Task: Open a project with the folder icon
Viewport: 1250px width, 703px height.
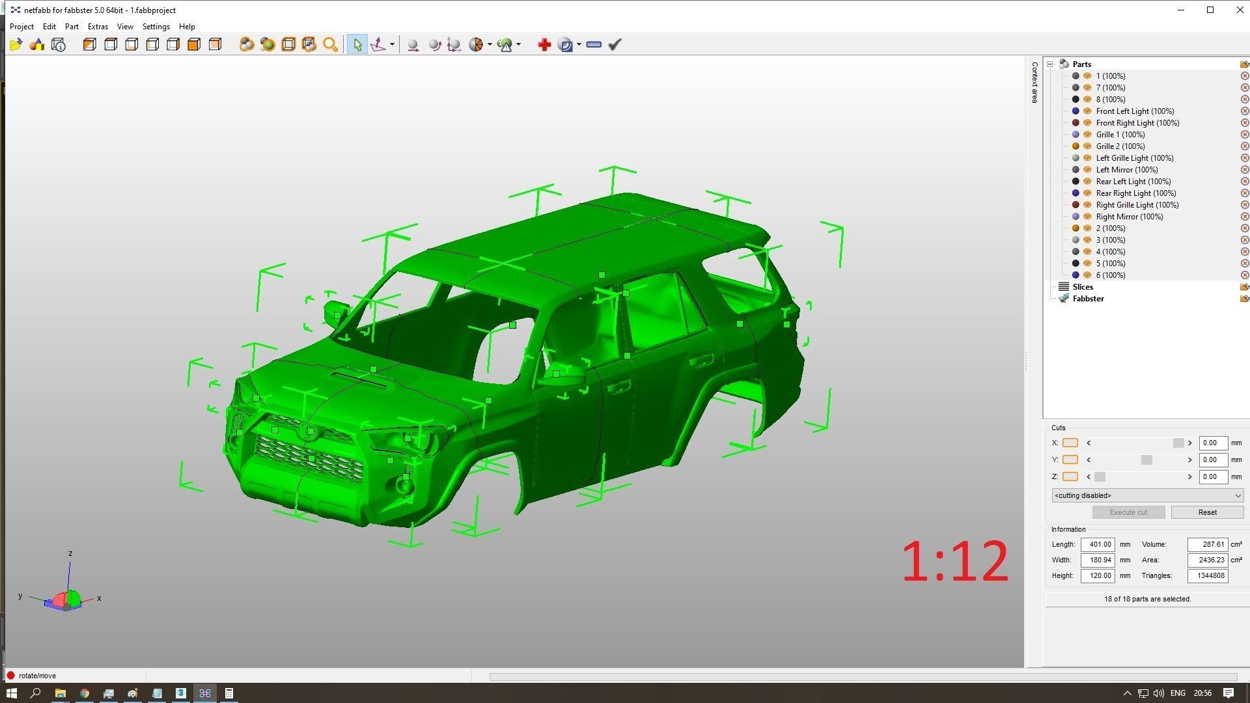Action: point(16,44)
